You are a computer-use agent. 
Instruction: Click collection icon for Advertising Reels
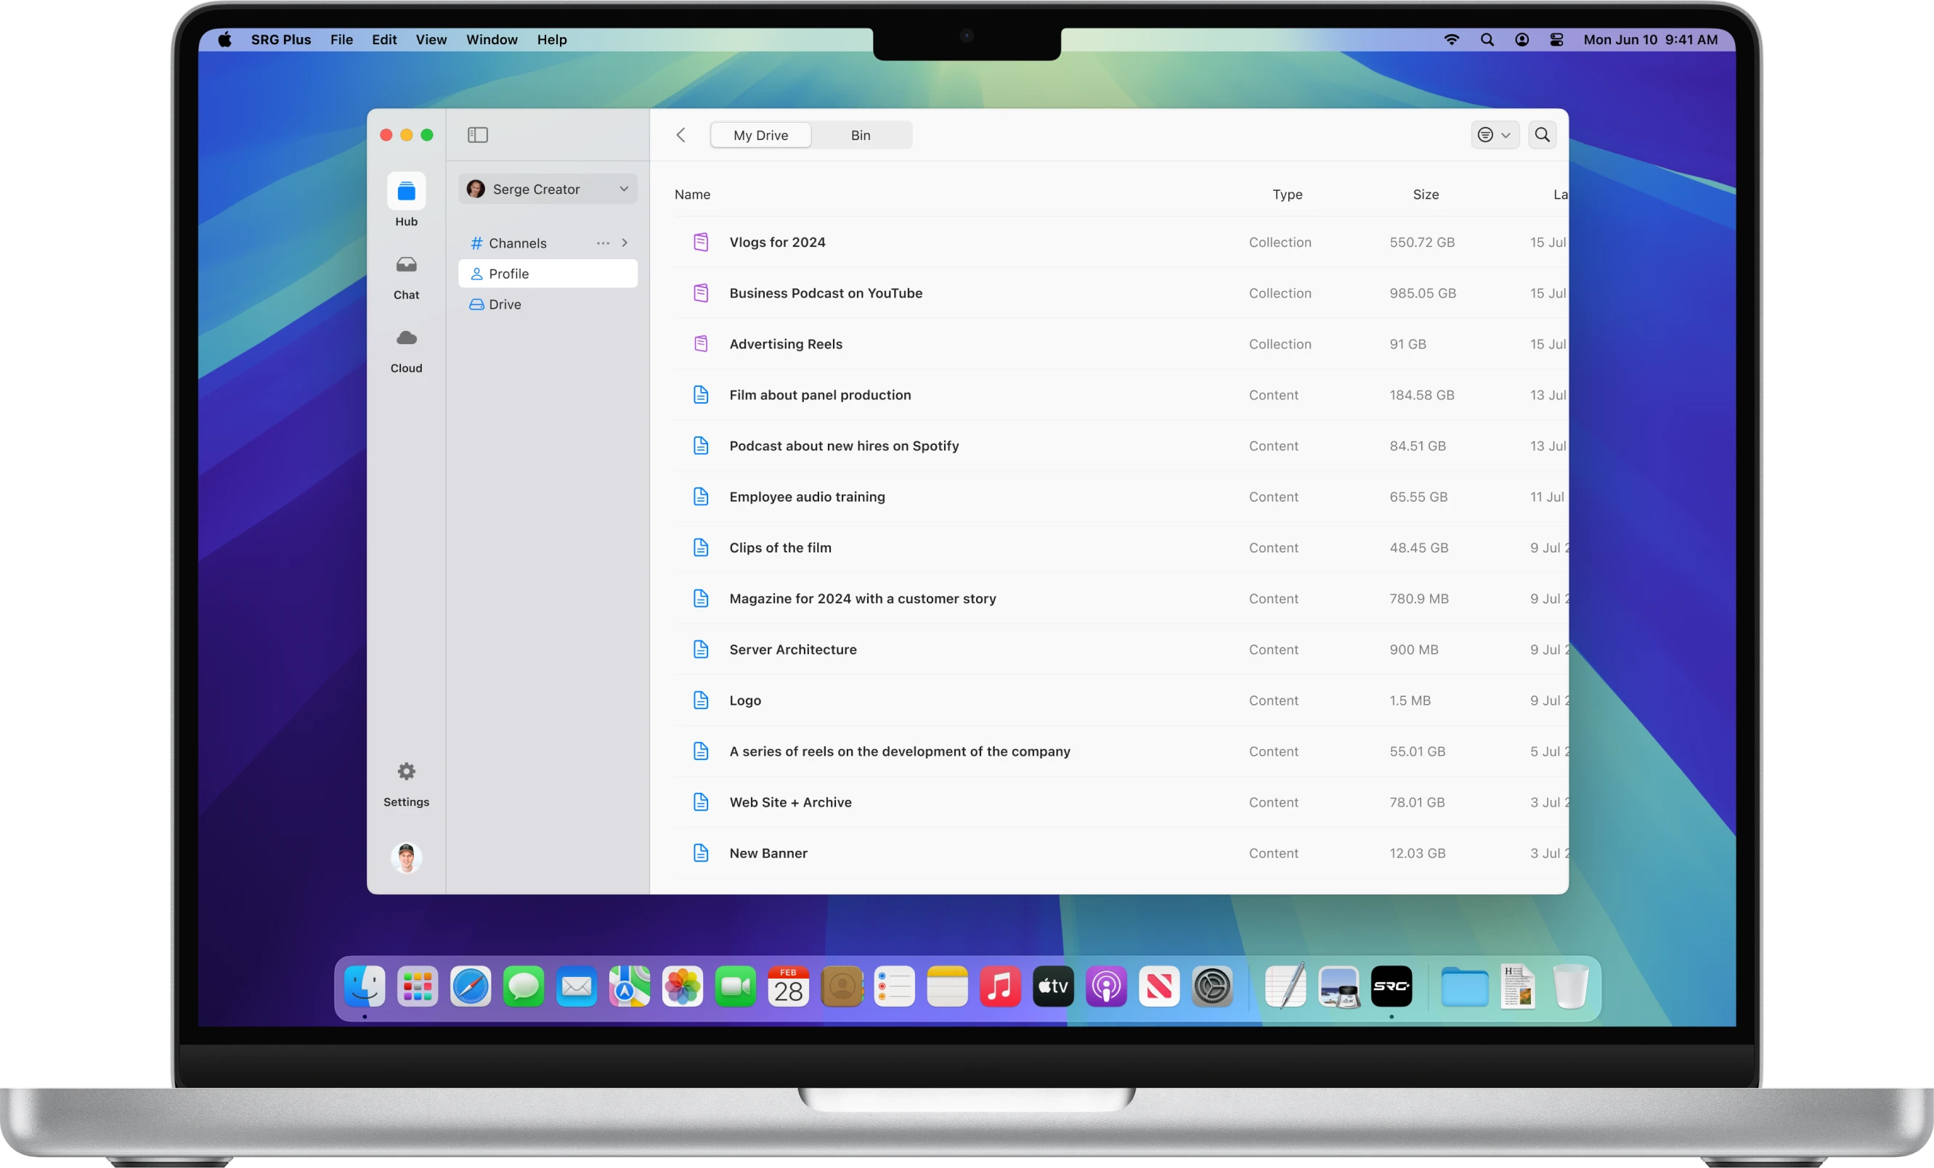(700, 344)
